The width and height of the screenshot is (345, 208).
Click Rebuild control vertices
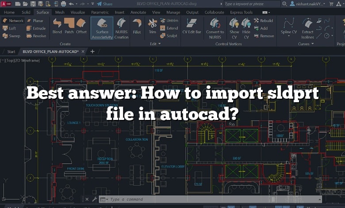coord(263,21)
